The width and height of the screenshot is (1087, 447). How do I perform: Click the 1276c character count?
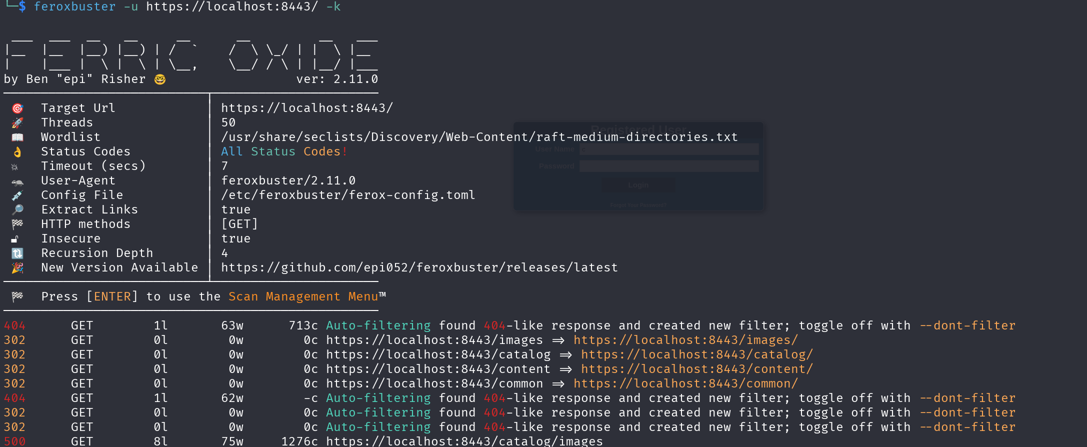pos(299,441)
